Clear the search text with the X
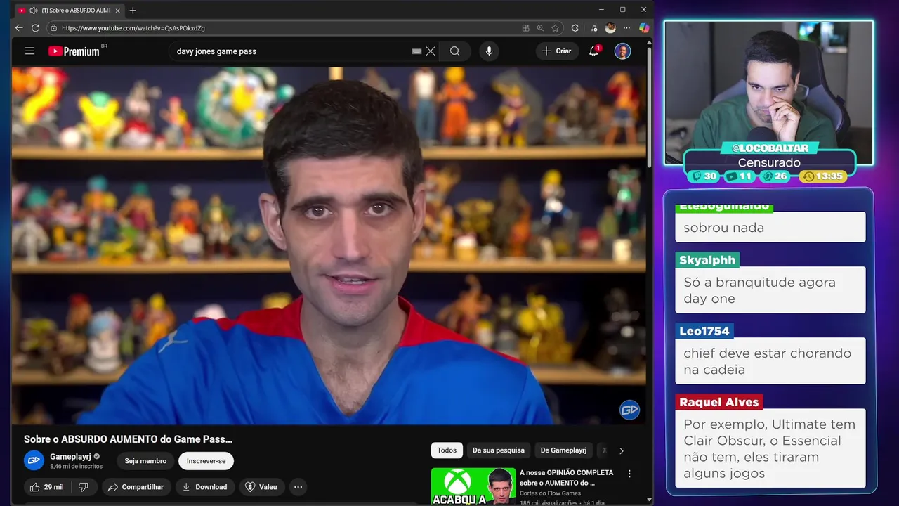This screenshot has height=506, width=899. point(431,51)
